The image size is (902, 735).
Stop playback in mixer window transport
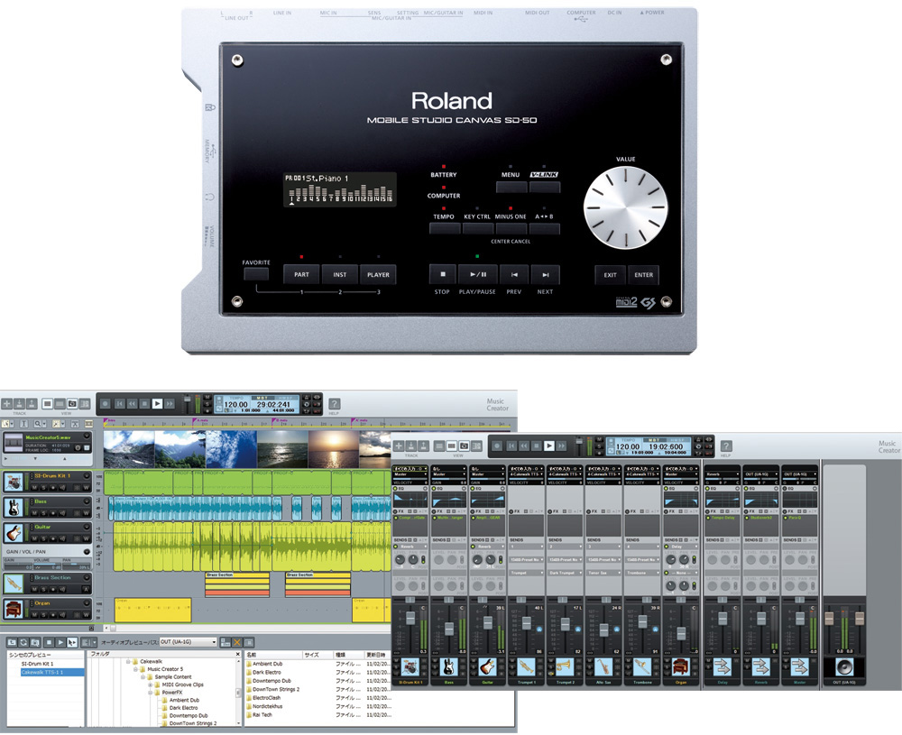pos(536,446)
